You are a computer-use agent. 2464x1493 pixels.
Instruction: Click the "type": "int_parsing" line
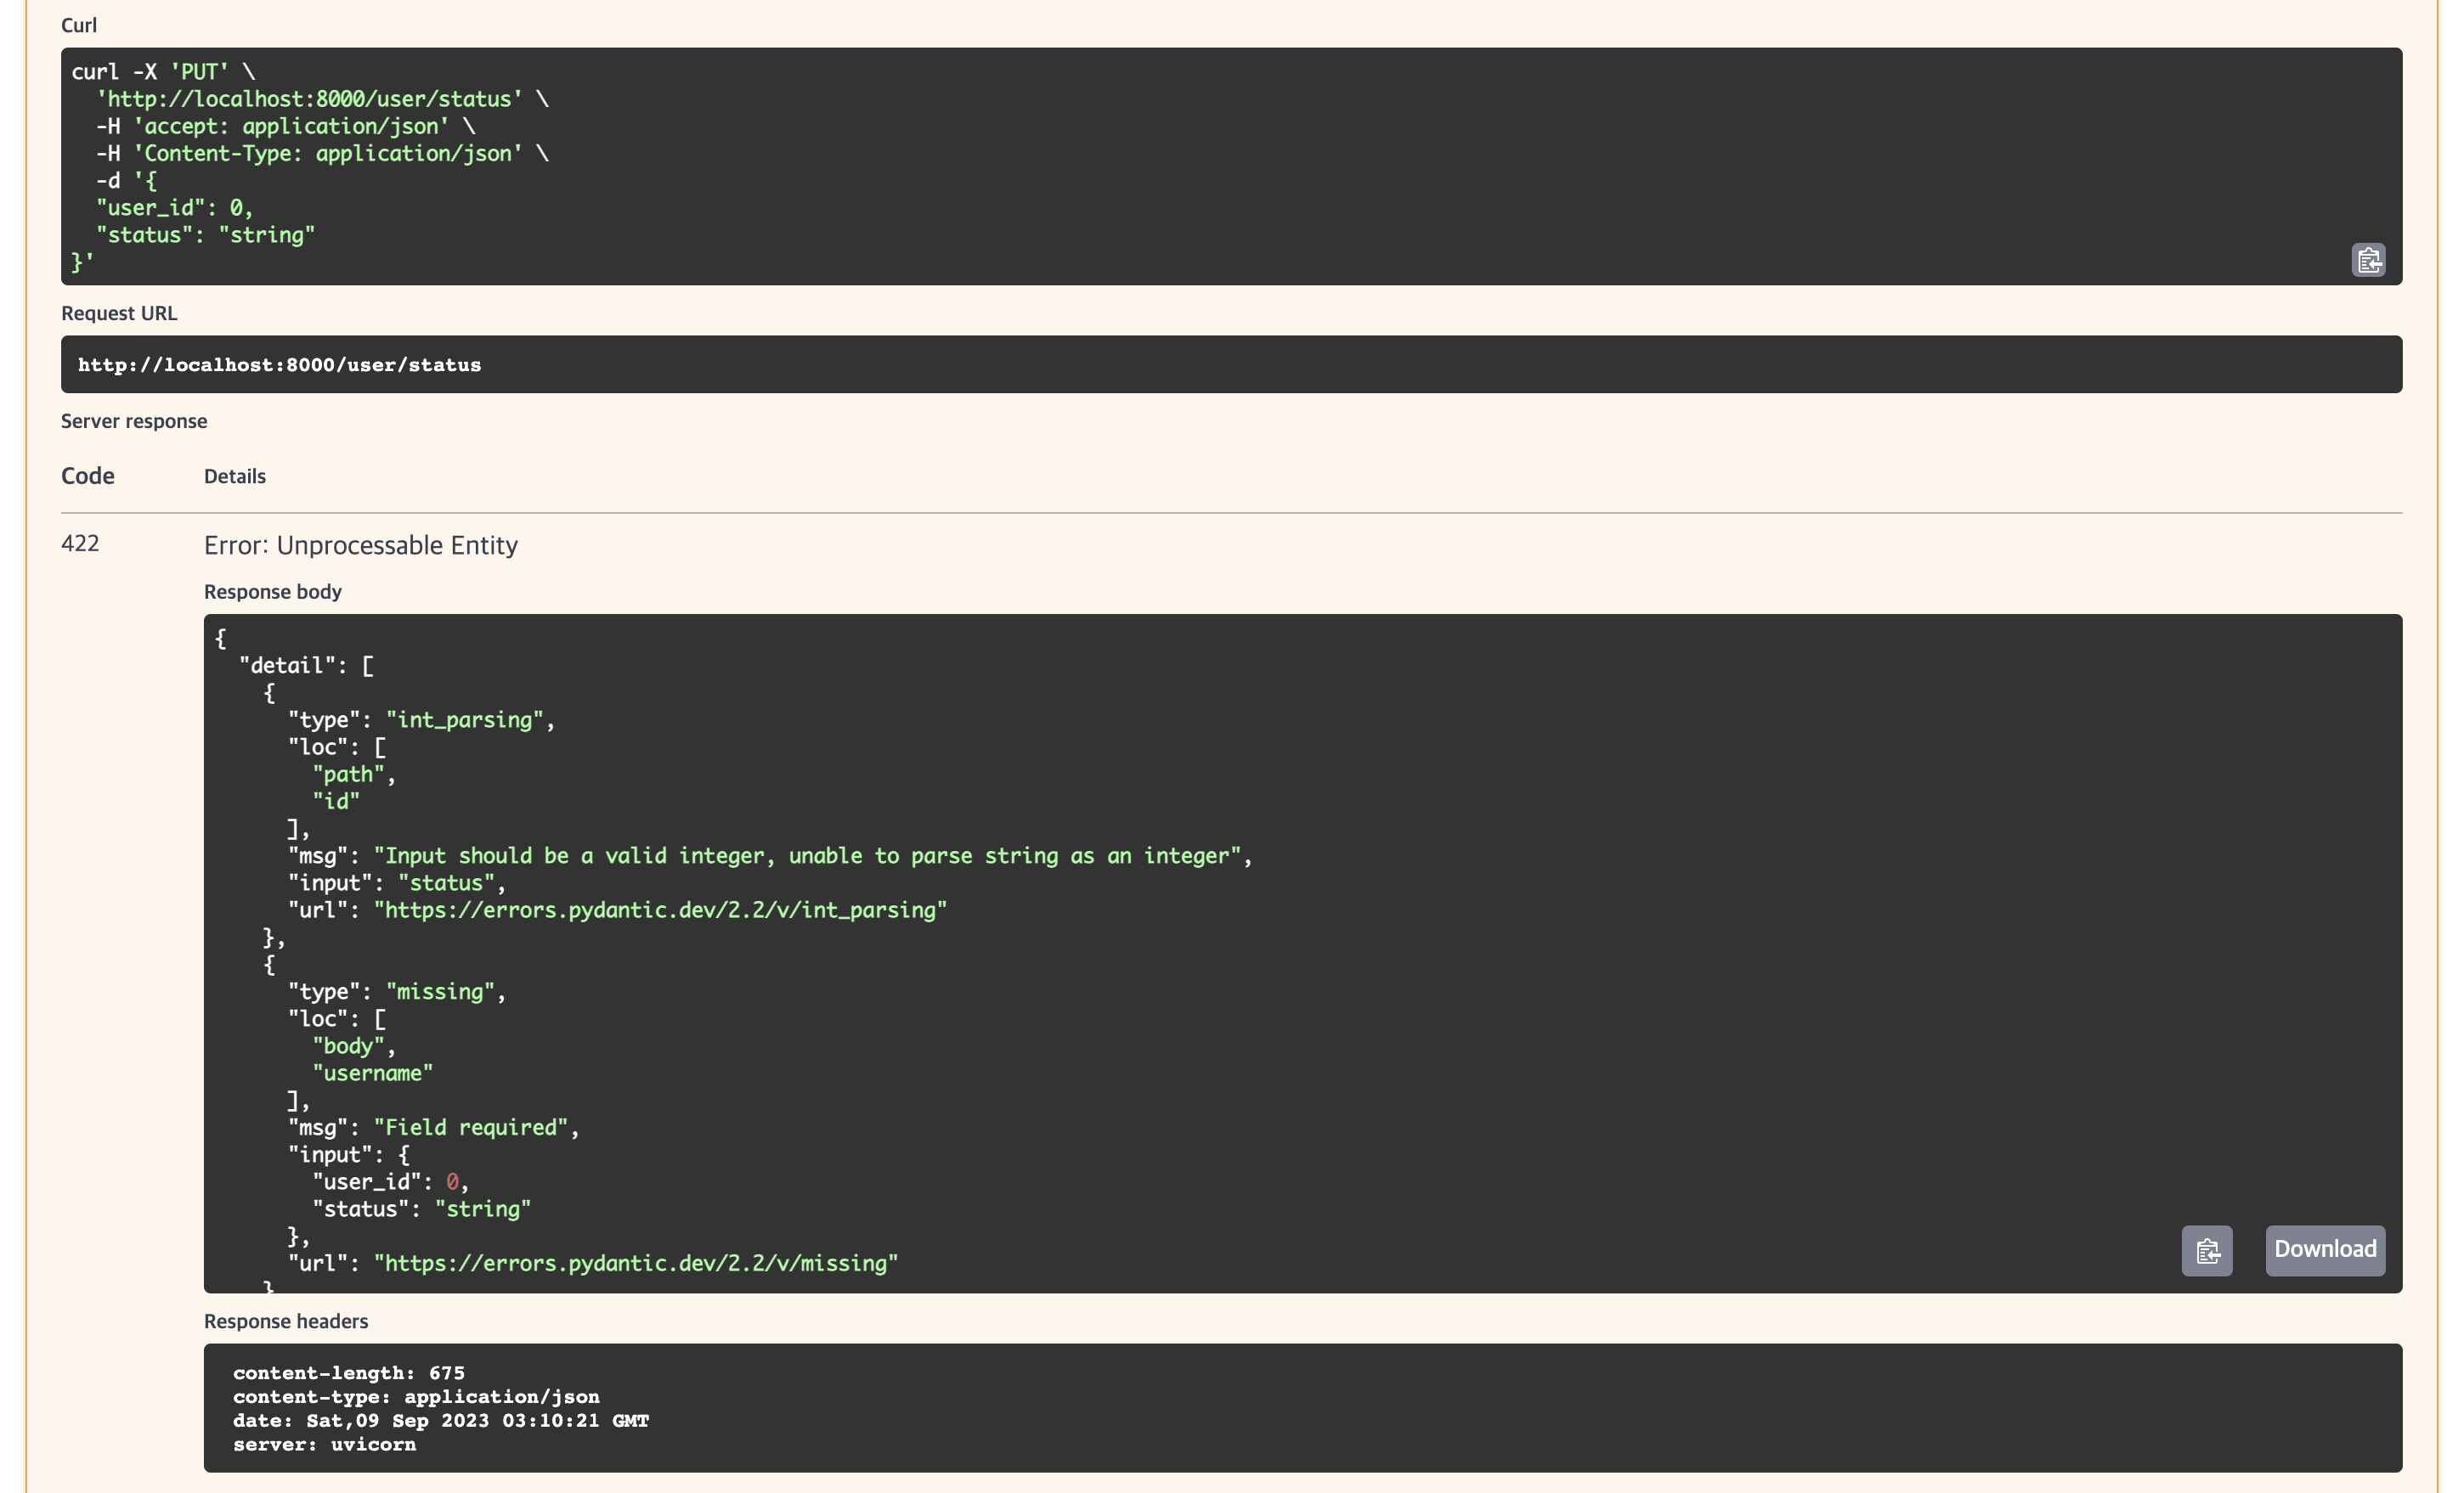(420, 720)
